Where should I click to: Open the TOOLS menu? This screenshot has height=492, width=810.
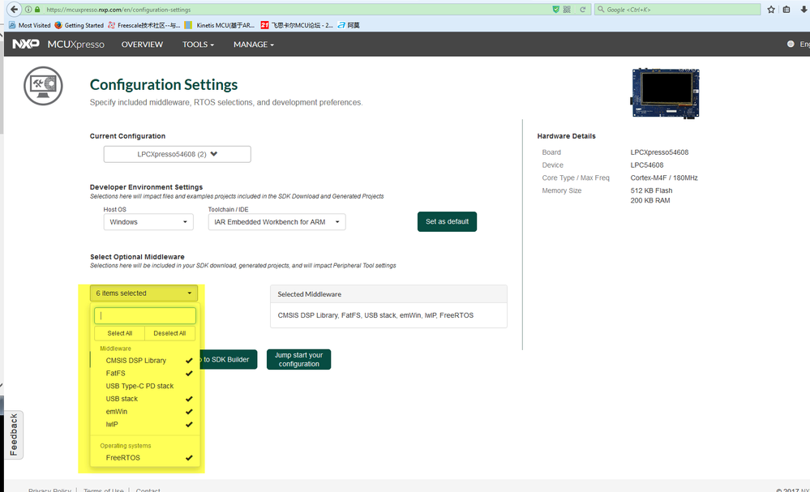[x=198, y=45]
